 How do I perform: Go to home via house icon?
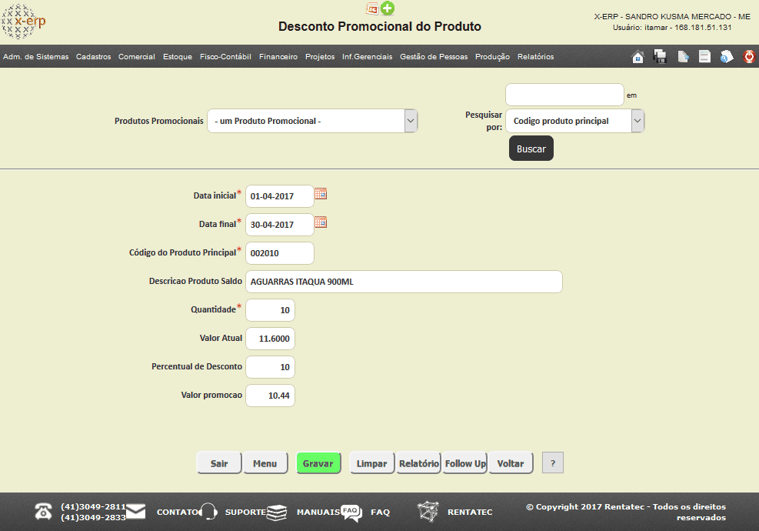pos(638,57)
